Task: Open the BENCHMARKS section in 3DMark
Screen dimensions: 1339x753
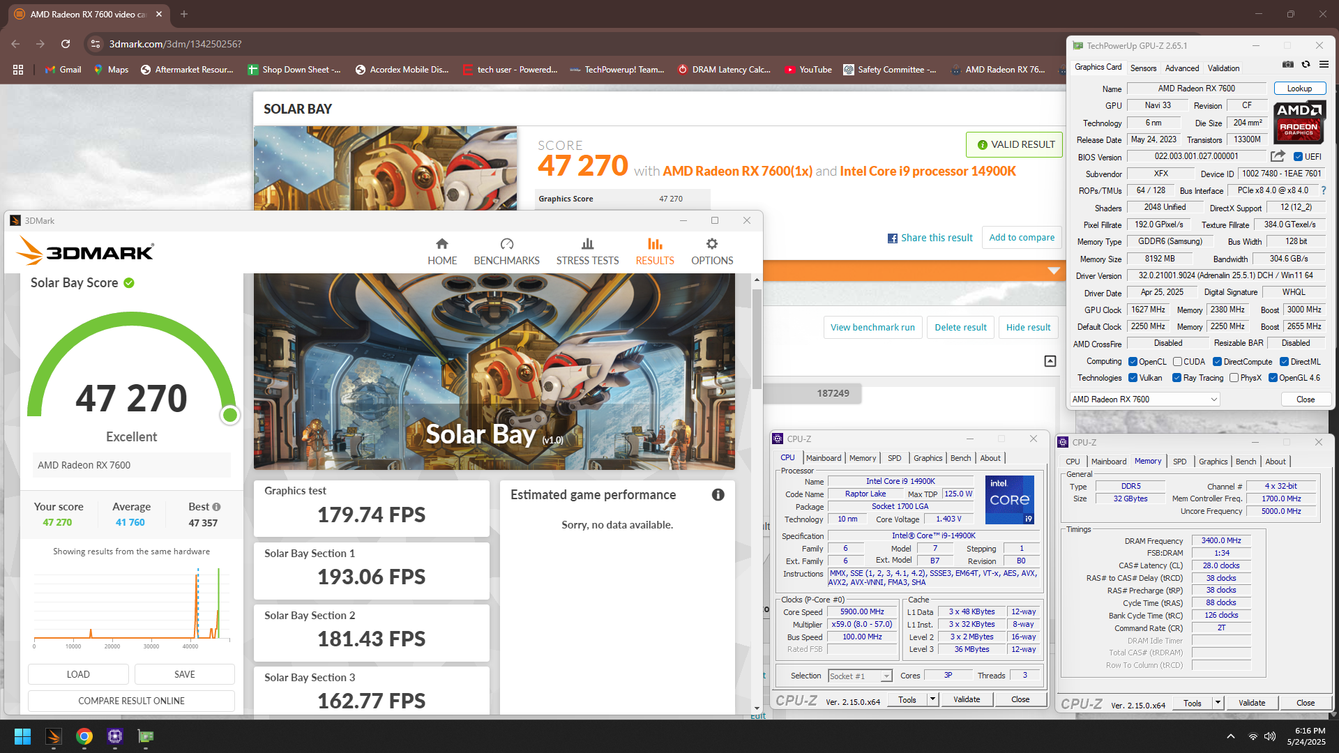Action: (x=506, y=252)
